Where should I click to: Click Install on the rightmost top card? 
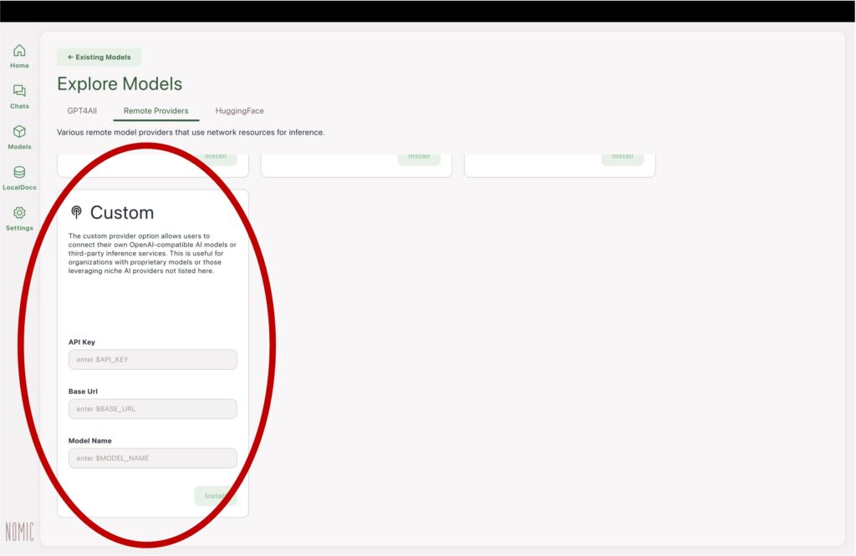pos(622,157)
